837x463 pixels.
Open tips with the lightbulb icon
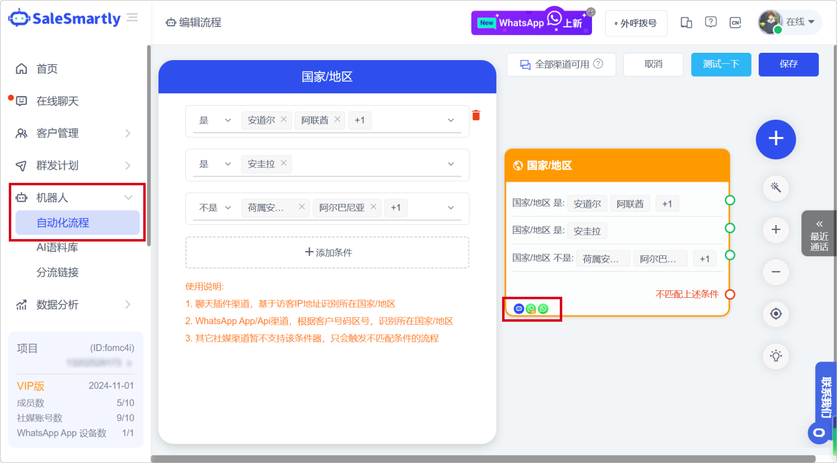click(x=775, y=356)
